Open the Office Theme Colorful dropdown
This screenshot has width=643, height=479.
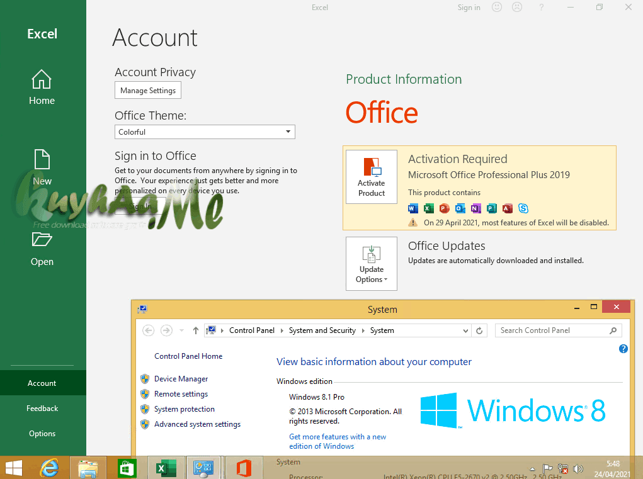click(205, 132)
